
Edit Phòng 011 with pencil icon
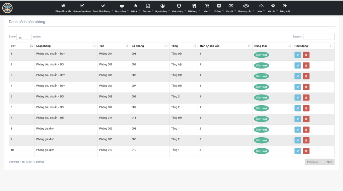coord(298,119)
